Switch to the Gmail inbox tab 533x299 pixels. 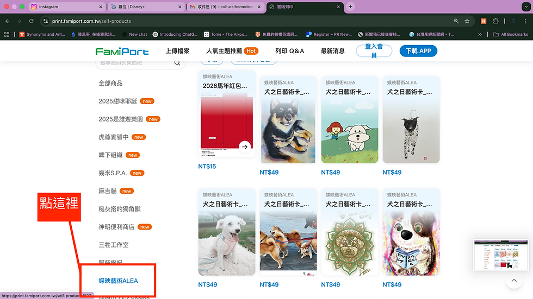point(226,7)
